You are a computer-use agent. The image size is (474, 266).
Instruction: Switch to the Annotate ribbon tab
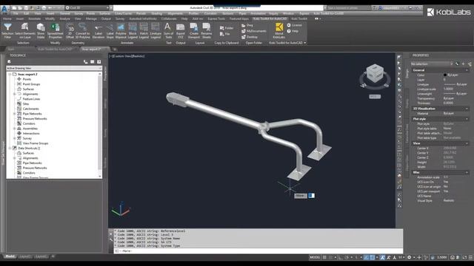pyautogui.click(x=34, y=18)
